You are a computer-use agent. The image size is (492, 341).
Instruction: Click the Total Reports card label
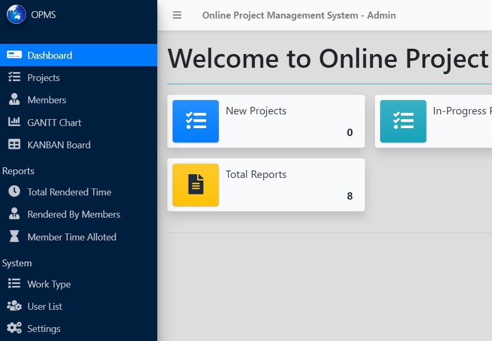click(x=256, y=175)
